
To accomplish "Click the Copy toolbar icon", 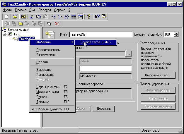I will point(38,17).
